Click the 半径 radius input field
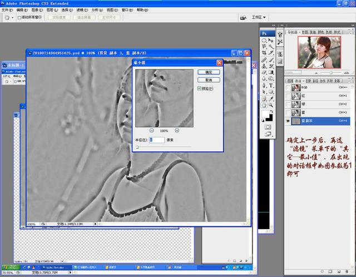Viewport: 356px width, 277px height. (157, 140)
